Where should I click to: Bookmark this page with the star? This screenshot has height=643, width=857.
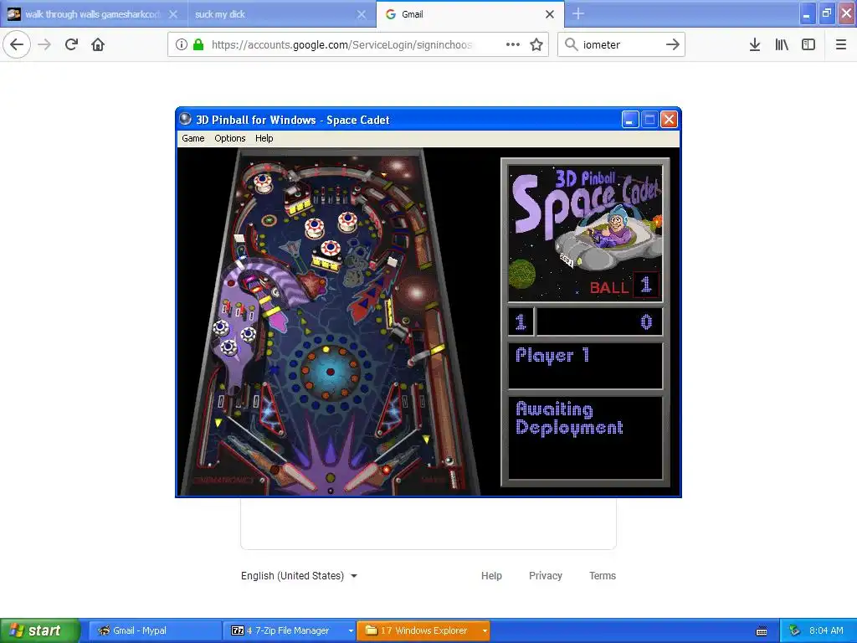click(x=536, y=44)
